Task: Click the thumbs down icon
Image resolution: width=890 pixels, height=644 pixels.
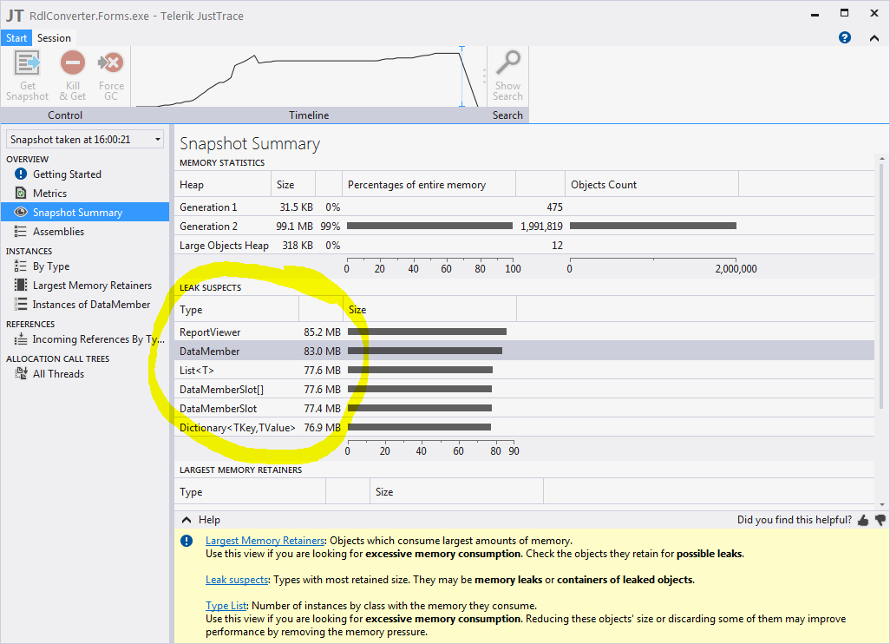Action: coord(880,520)
